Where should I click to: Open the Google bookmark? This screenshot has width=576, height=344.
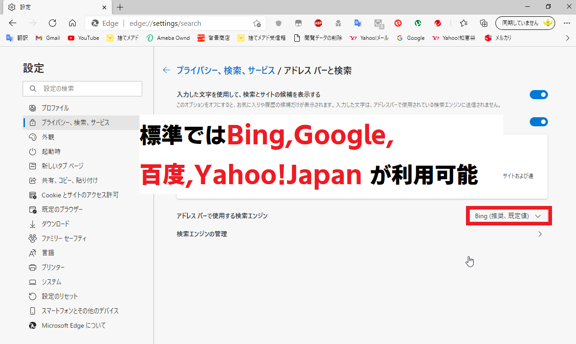tap(411, 38)
